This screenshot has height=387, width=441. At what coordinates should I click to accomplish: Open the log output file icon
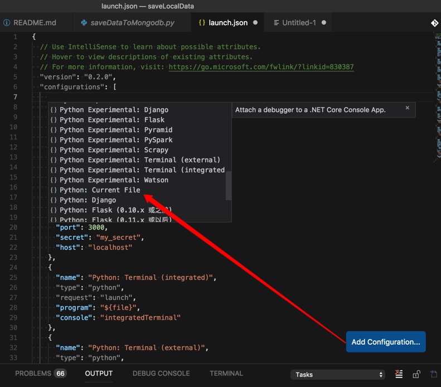(434, 374)
